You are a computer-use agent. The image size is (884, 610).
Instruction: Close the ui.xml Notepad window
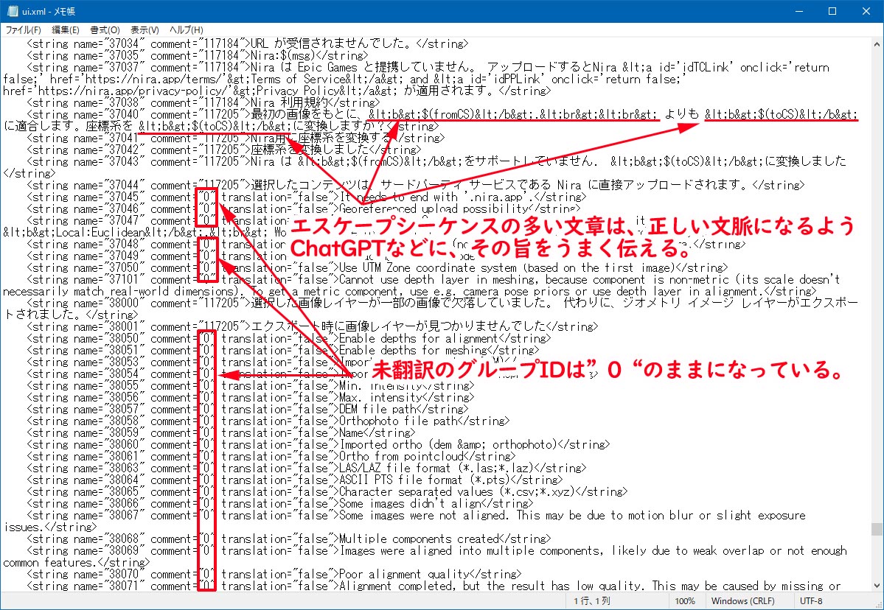(x=866, y=11)
